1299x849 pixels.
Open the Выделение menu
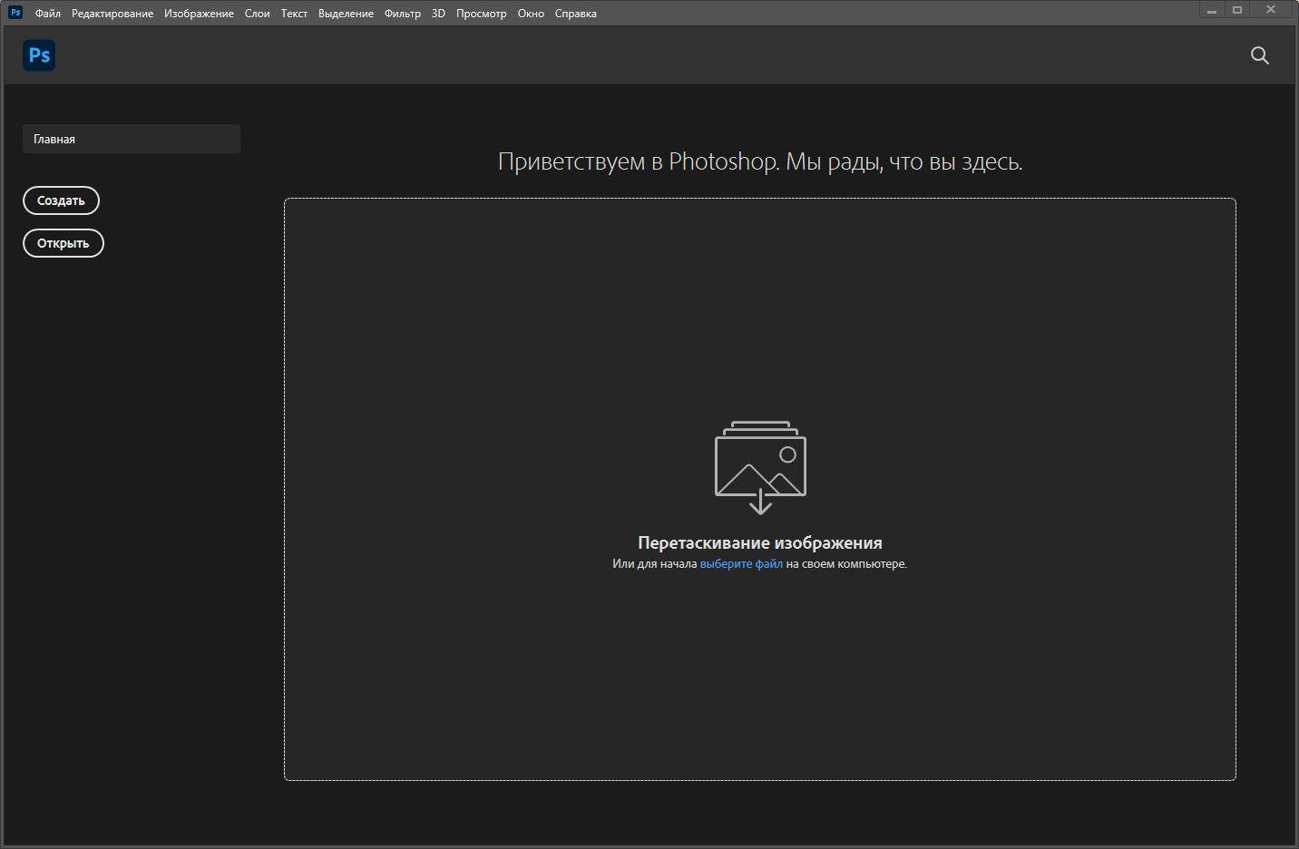[x=346, y=14]
